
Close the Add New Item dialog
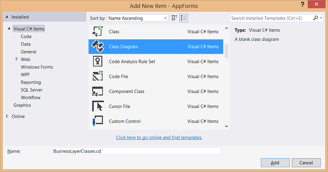click(316, 4)
